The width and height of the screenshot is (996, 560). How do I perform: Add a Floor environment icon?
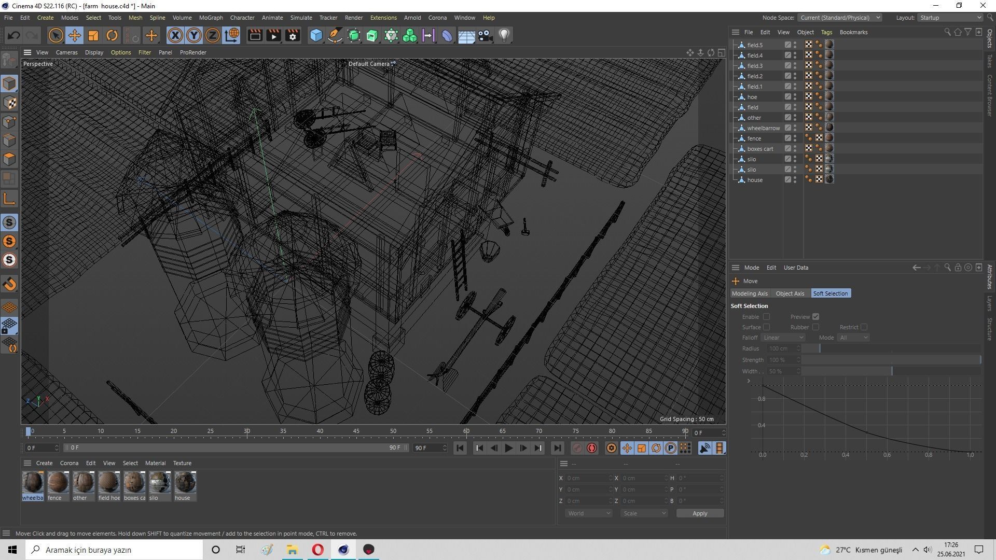tap(466, 35)
